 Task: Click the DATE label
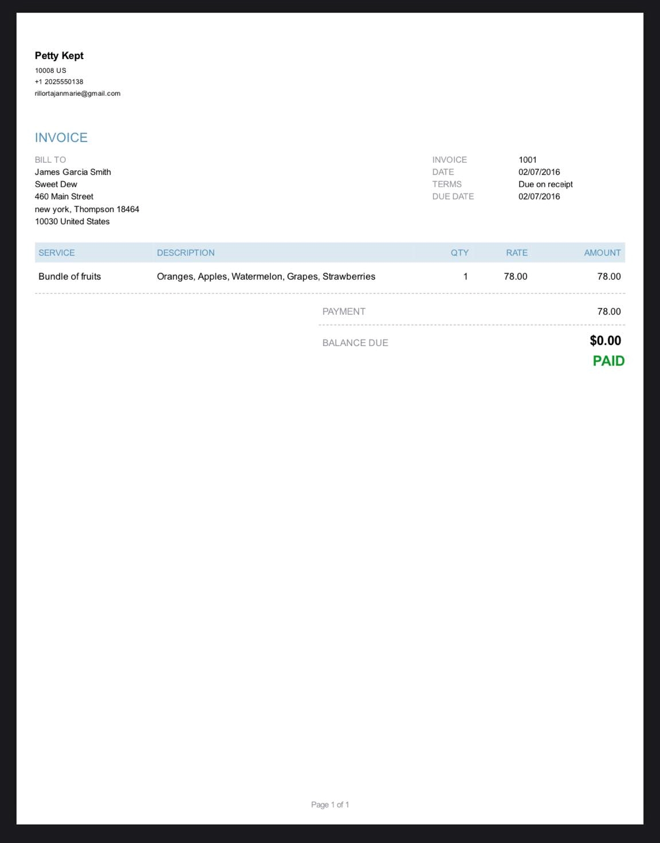coord(443,172)
